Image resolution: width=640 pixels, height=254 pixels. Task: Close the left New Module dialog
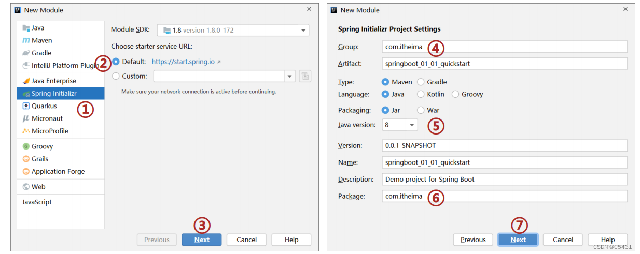(309, 9)
